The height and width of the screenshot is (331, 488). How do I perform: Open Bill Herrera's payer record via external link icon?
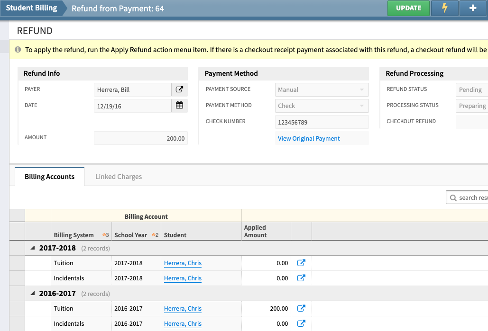click(179, 89)
